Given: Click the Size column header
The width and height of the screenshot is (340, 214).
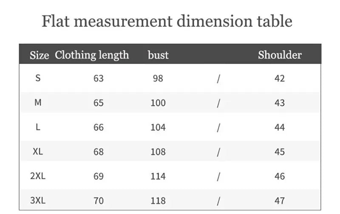Looking at the screenshot, I should (x=39, y=55).
